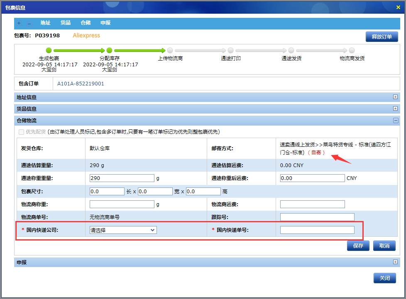Screen dimensions: 406x299
Task: Open the 国内快递公司 dropdown
Action: 123,230
